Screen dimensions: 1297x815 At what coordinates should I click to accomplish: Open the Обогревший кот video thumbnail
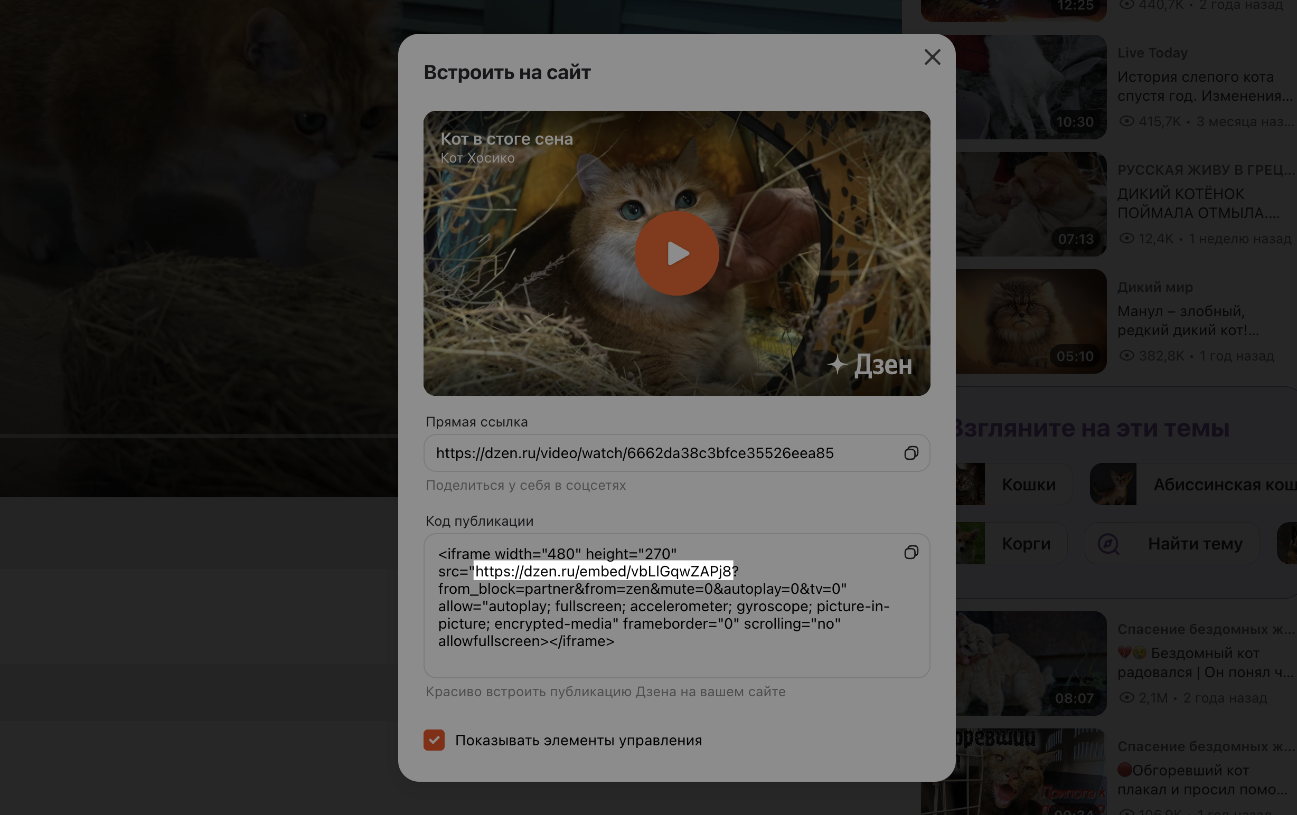point(1013,772)
